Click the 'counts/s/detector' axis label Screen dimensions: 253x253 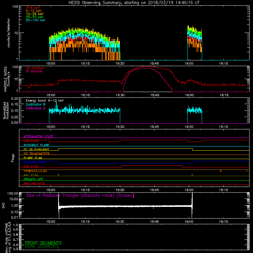9,33
